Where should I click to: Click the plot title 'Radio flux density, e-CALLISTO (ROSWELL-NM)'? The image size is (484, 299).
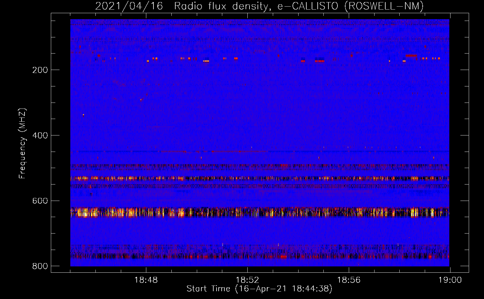pyautogui.click(x=299, y=6)
